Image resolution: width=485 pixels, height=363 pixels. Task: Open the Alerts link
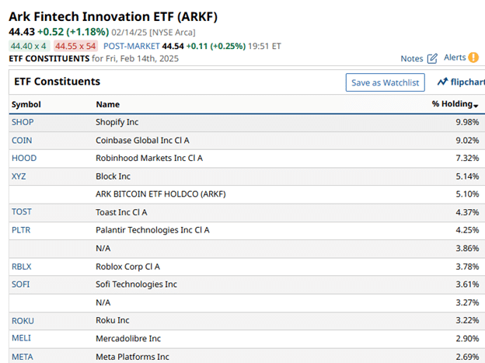coord(454,58)
